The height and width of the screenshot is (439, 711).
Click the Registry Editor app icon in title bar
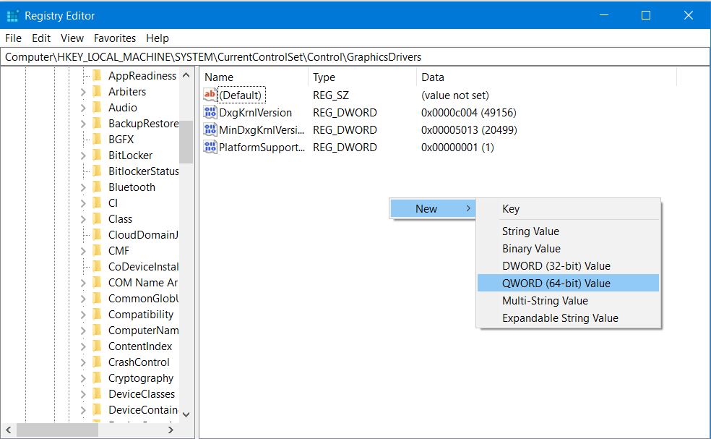(12, 16)
